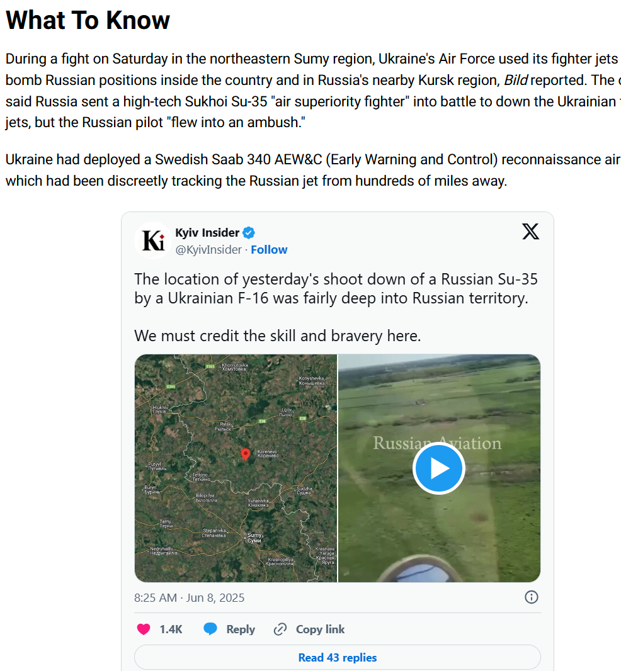Click the Kyiv Insider profile avatar
Viewport: 621px width, 671px height.
click(x=153, y=240)
